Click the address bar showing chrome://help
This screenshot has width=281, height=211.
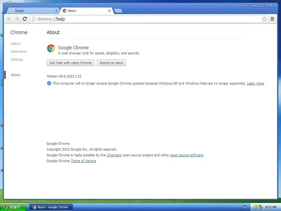point(149,19)
